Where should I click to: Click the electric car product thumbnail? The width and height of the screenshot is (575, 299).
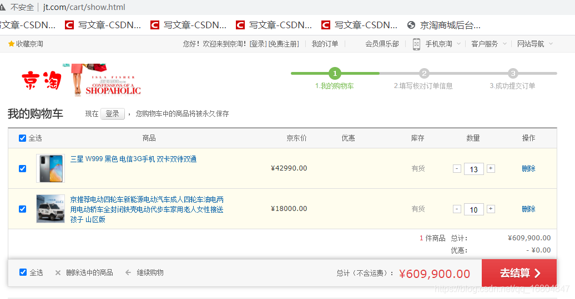click(x=51, y=209)
